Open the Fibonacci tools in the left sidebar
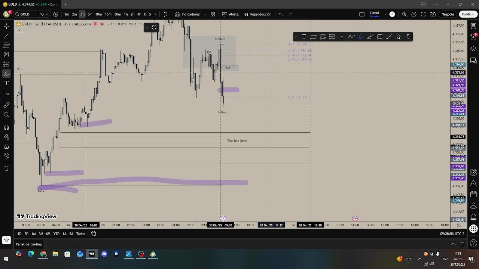Viewport: 479px width, 269px height. click(x=6, y=45)
